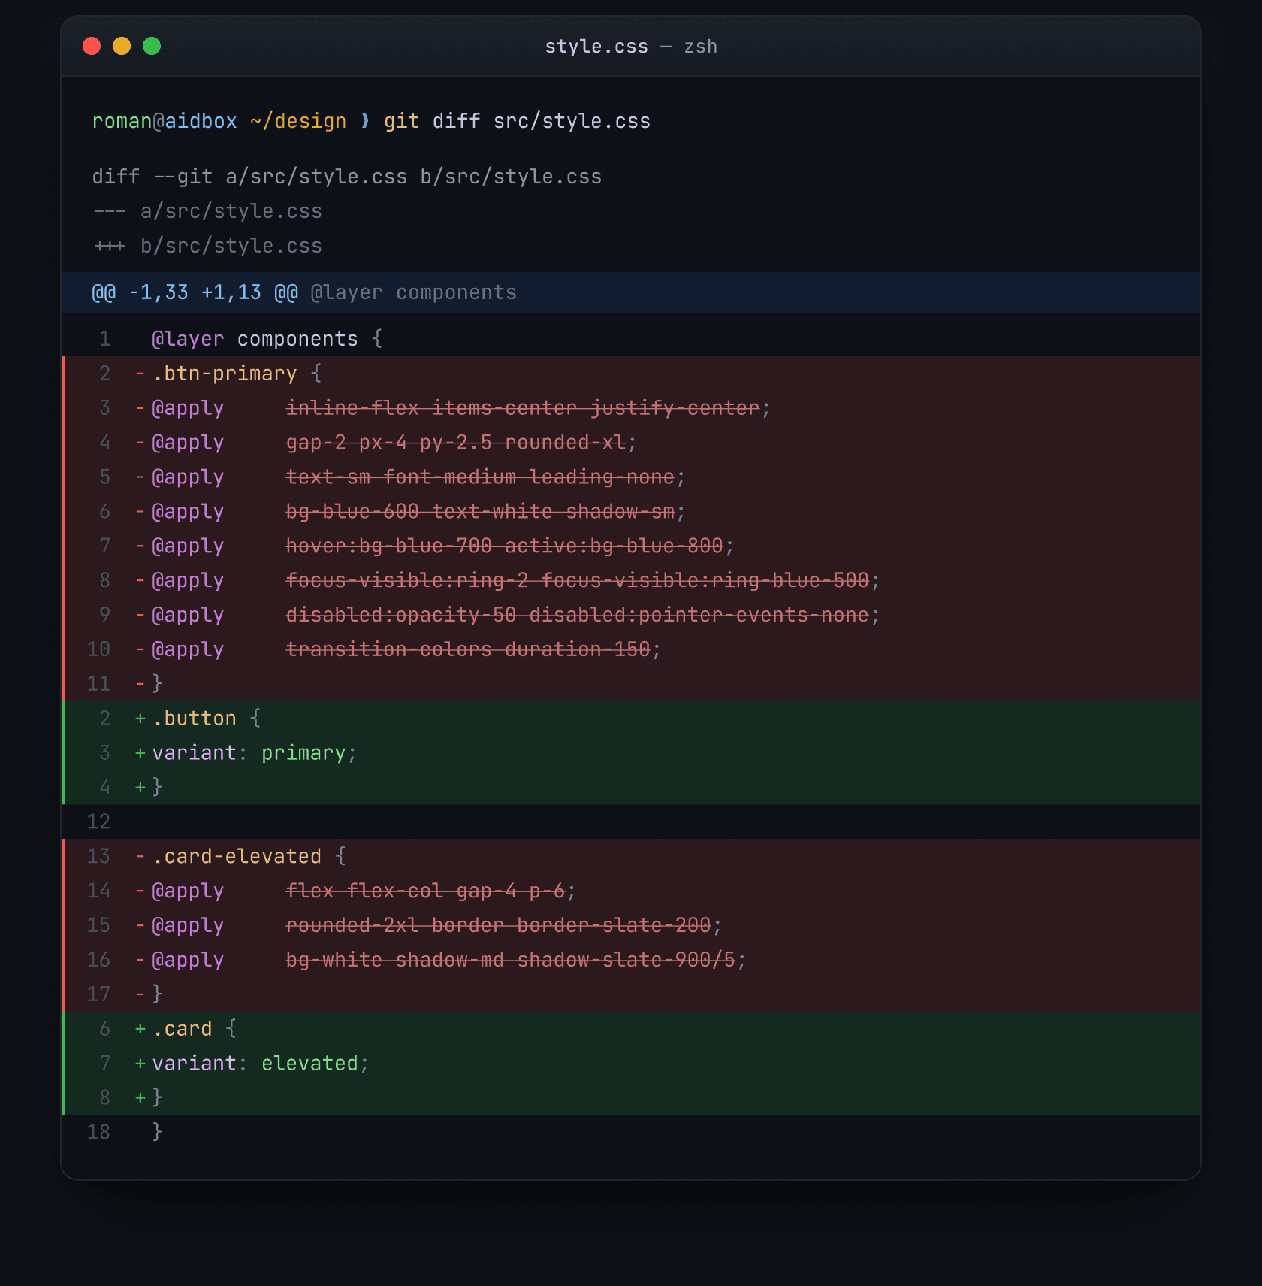Click the prompt user 'roman@aidbox'

point(165,121)
